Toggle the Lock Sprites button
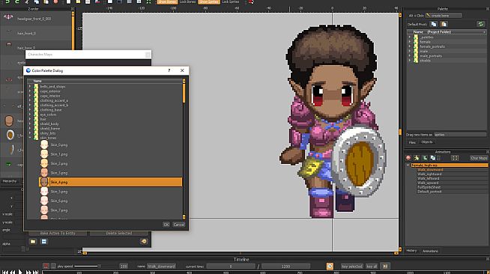 [230, 1]
